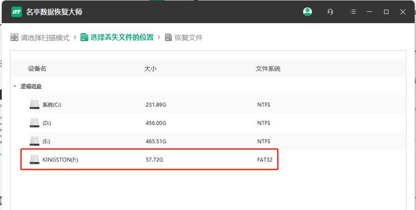
Task: Click the 456.00G size value
Action: [x=156, y=123]
